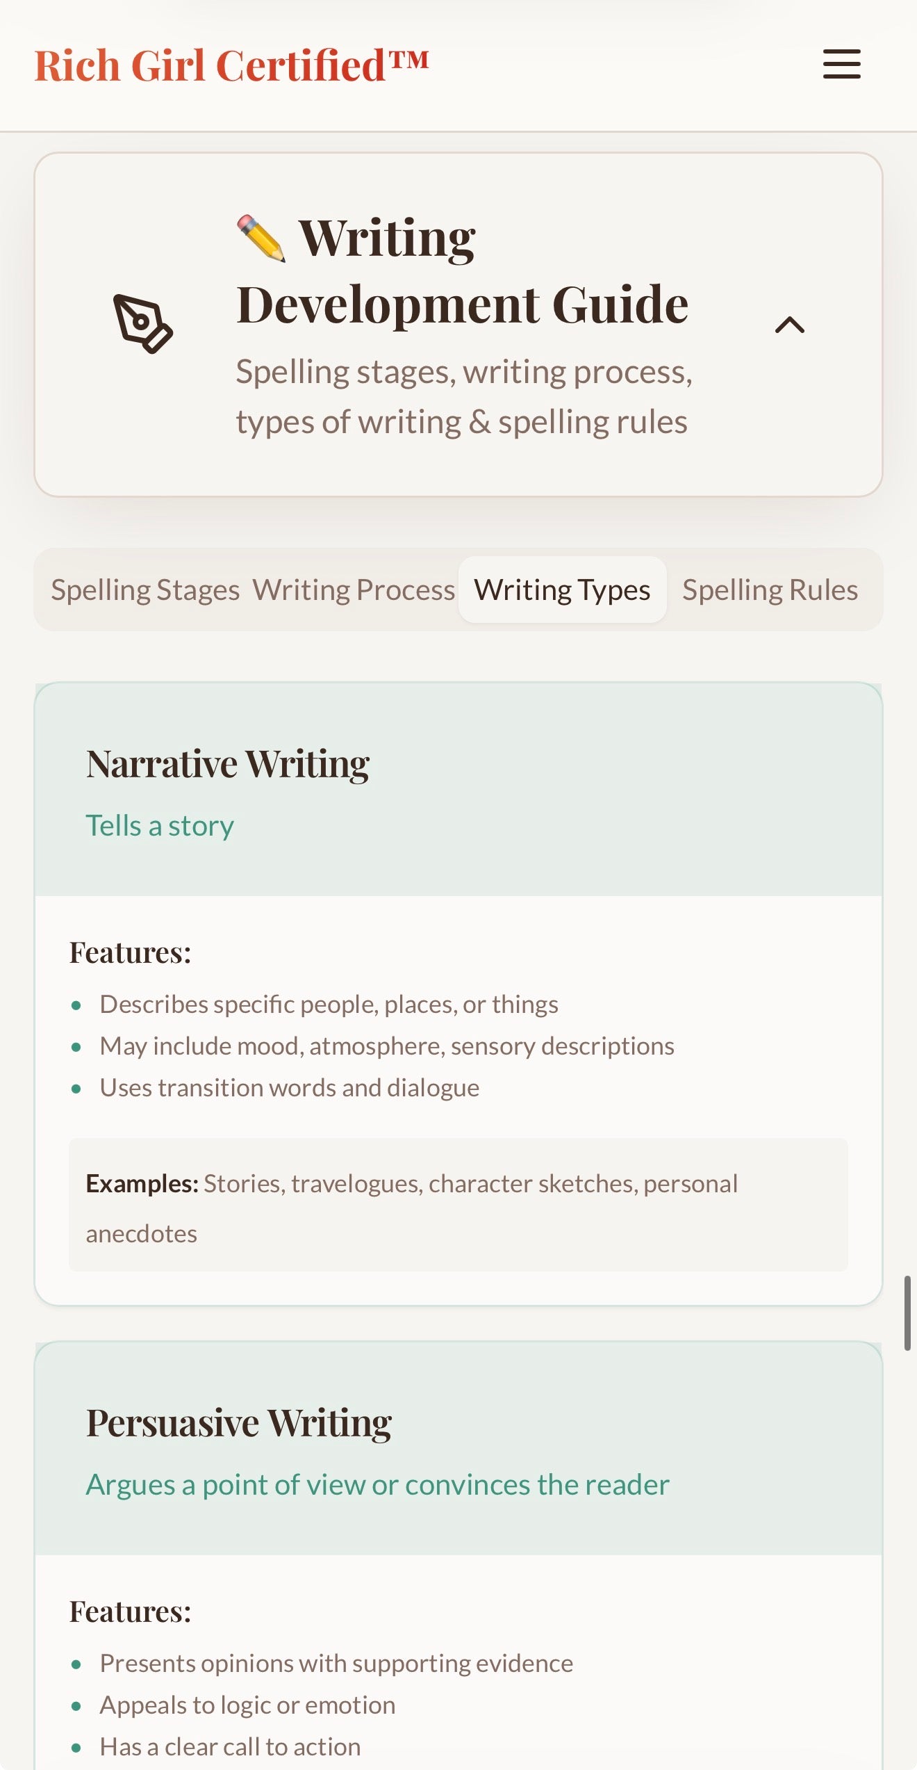This screenshot has height=1770, width=917.
Task: Click 'Presents opinions with supporting evidence' bullet
Action: [336, 1664]
